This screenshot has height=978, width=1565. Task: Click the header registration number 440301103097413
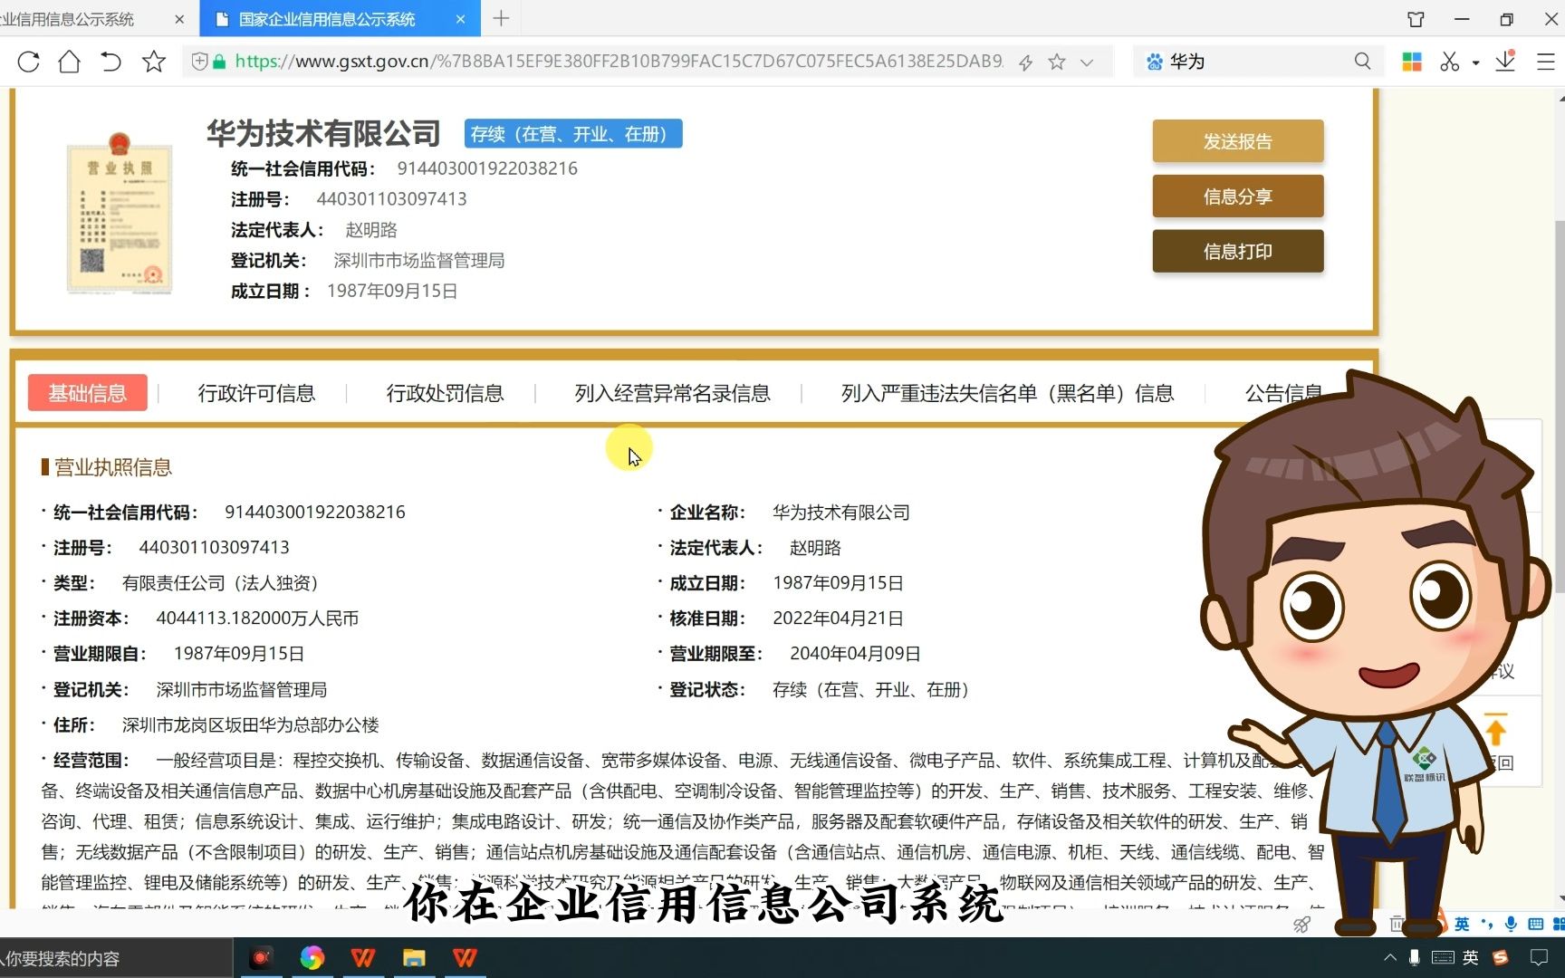[391, 199]
